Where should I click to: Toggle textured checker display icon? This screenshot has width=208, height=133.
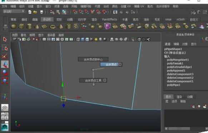(91, 39)
